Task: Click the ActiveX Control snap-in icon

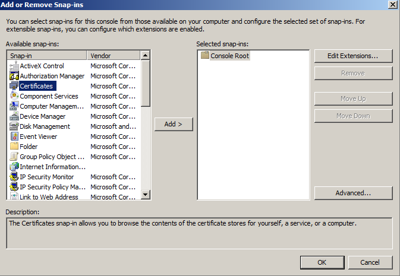Action: pyautogui.click(x=14, y=66)
